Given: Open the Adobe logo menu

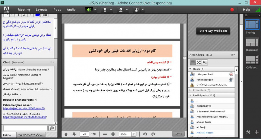Looking at the screenshot, I should pos(7,10).
